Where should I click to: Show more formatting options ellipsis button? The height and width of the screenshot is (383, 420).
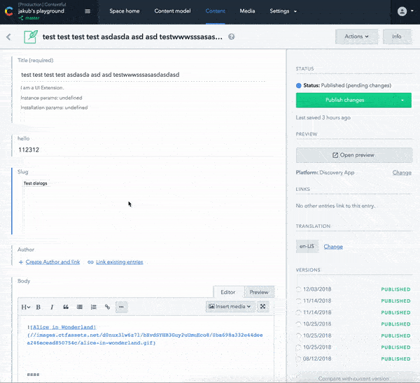pos(121,307)
